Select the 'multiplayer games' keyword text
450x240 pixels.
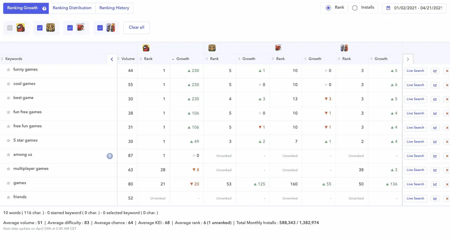pyautogui.click(x=31, y=169)
